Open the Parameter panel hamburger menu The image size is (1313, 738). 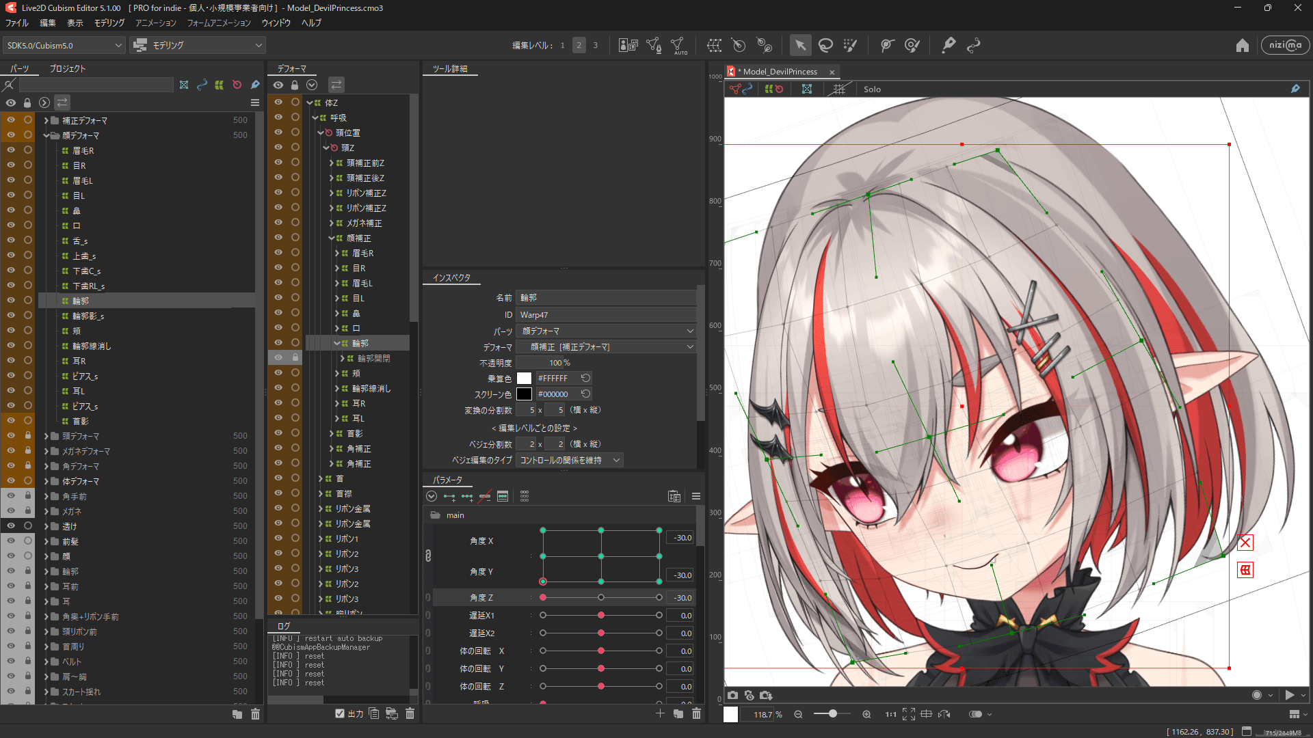pos(696,496)
